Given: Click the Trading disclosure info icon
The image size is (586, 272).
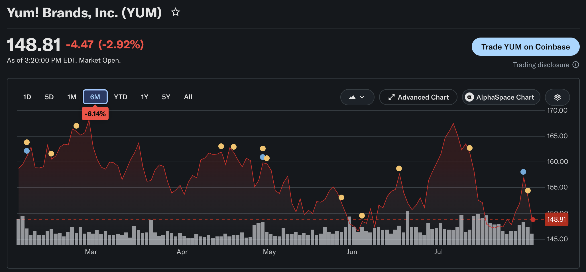Looking at the screenshot, I should 576,65.
